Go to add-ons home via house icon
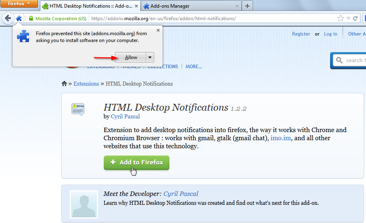Image resolution: width=366 pixels, height=223 pixels. coord(64,84)
